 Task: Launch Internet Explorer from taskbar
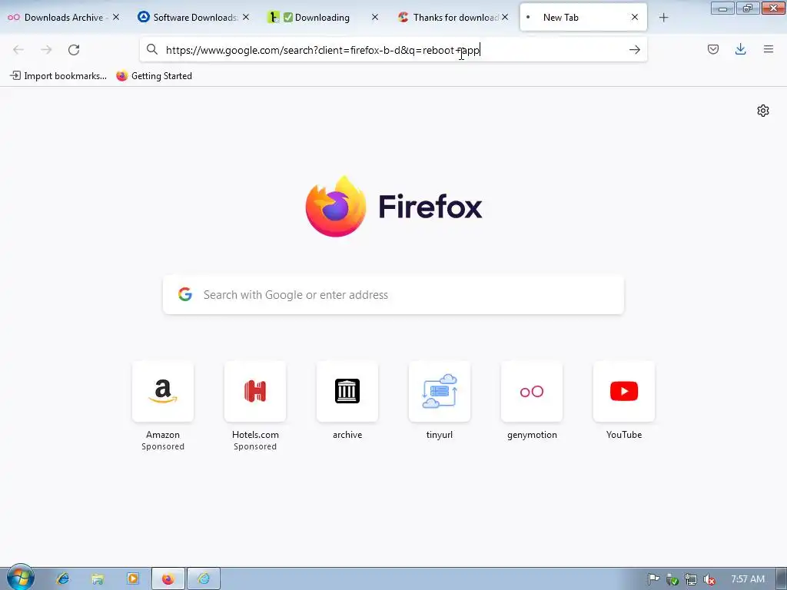click(x=63, y=579)
